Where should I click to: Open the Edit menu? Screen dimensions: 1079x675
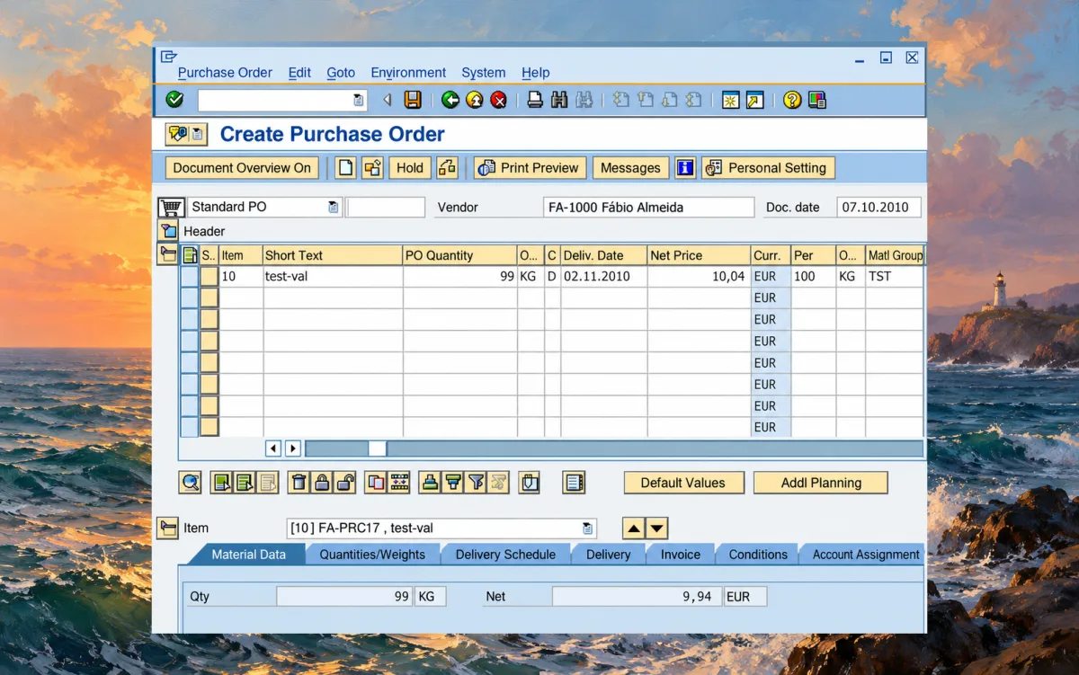point(299,73)
